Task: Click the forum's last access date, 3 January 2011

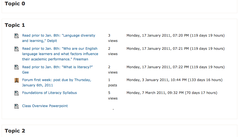Action: pos(174,80)
